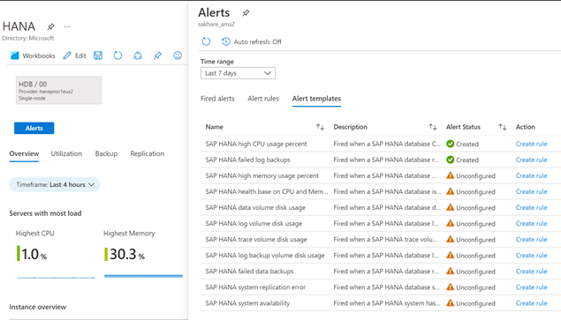561x320 pixels.
Task: Click the Edit pencil in toolbar
Action: [x=75, y=56]
